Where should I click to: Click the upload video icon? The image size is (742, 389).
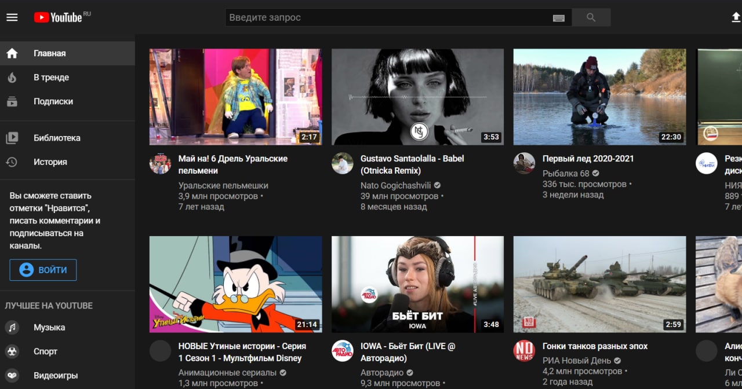[x=736, y=17]
